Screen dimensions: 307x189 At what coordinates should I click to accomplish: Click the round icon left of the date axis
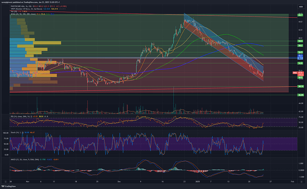(5, 181)
